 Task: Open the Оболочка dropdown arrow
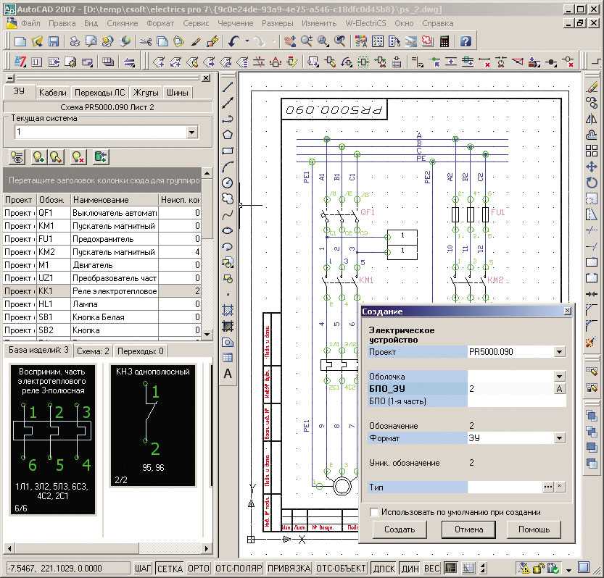pyautogui.click(x=560, y=377)
